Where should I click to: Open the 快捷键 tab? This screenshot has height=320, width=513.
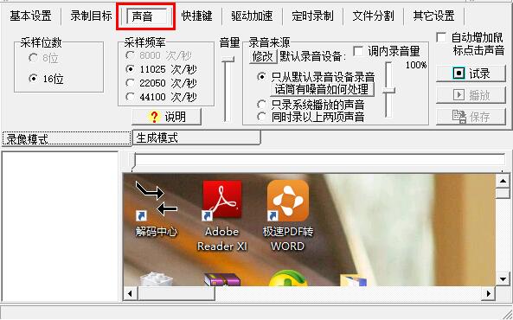point(196,16)
